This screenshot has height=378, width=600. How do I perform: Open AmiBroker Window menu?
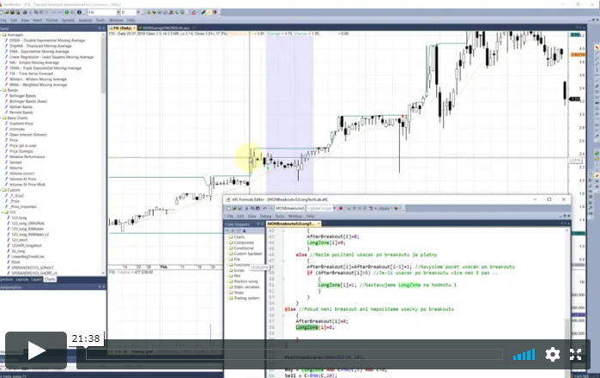pyautogui.click(x=116, y=20)
